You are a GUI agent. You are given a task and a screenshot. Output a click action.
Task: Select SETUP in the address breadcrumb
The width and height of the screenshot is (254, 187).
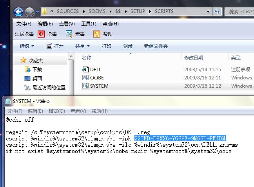[x=138, y=11]
